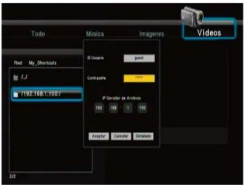The width and height of the screenshot is (244, 185).
Task: Focus the ID Usuario input field
Action: (139, 58)
